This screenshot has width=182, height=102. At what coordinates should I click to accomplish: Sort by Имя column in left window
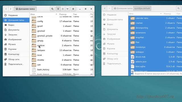click(x=44, y=14)
